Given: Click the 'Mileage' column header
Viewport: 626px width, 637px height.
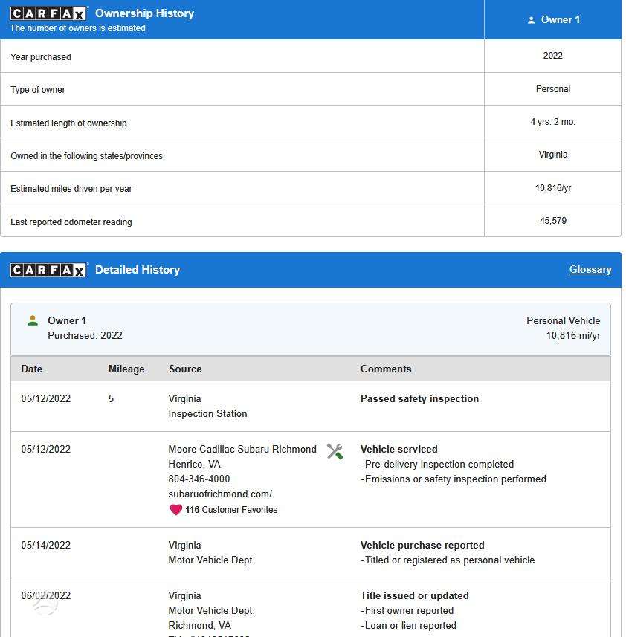Looking at the screenshot, I should click(x=126, y=369).
